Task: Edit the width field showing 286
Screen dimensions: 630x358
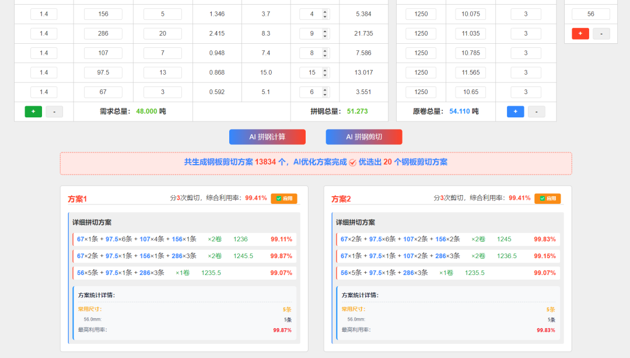Action: click(x=103, y=33)
